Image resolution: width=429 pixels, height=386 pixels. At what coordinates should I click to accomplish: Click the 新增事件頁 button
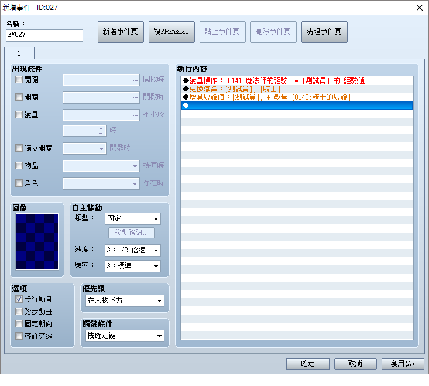pos(121,32)
